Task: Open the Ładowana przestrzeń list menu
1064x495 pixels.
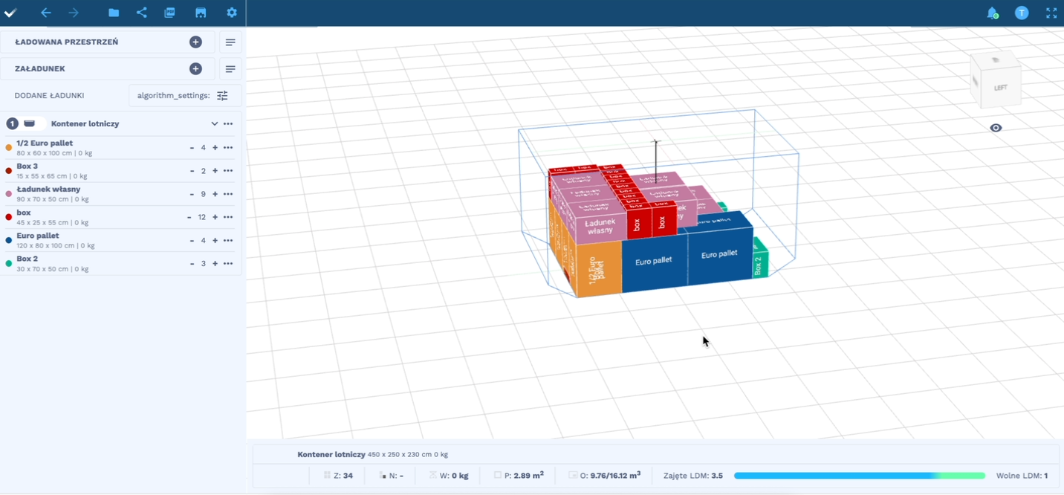Action: pyautogui.click(x=230, y=42)
